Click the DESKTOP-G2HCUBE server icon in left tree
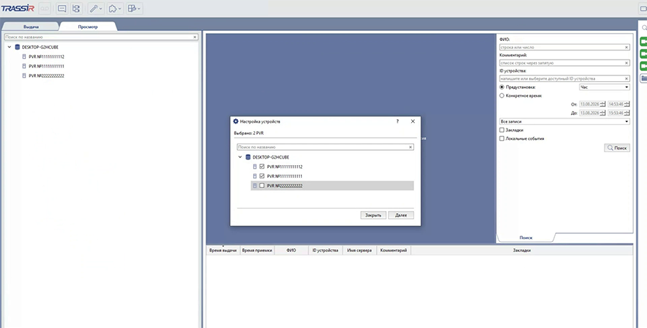The width and height of the screenshot is (647, 328). coord(17,47)
